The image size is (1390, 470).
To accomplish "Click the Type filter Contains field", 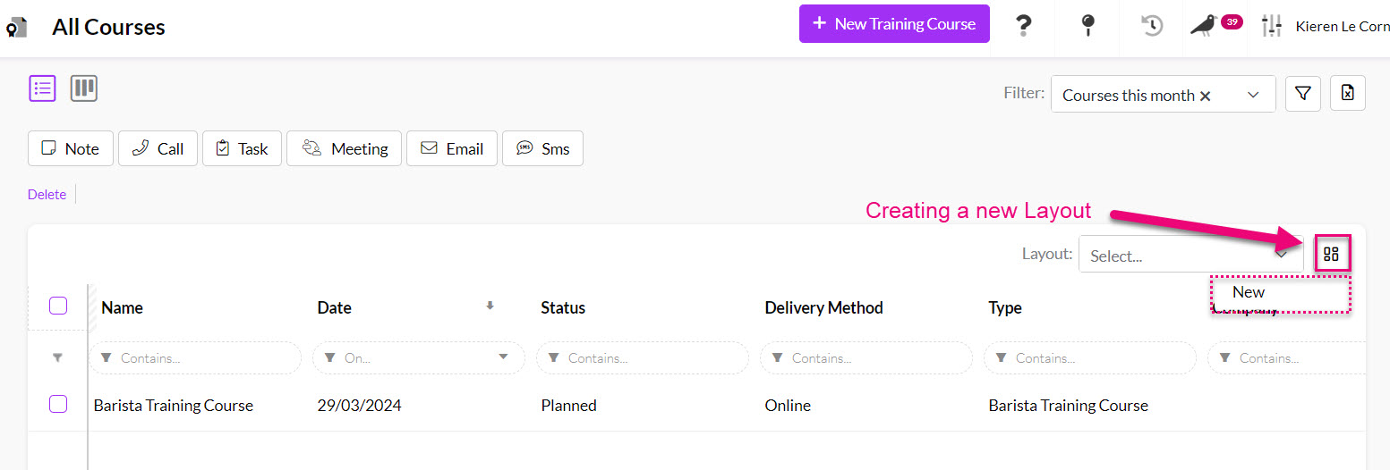I will coord(1090,357).
